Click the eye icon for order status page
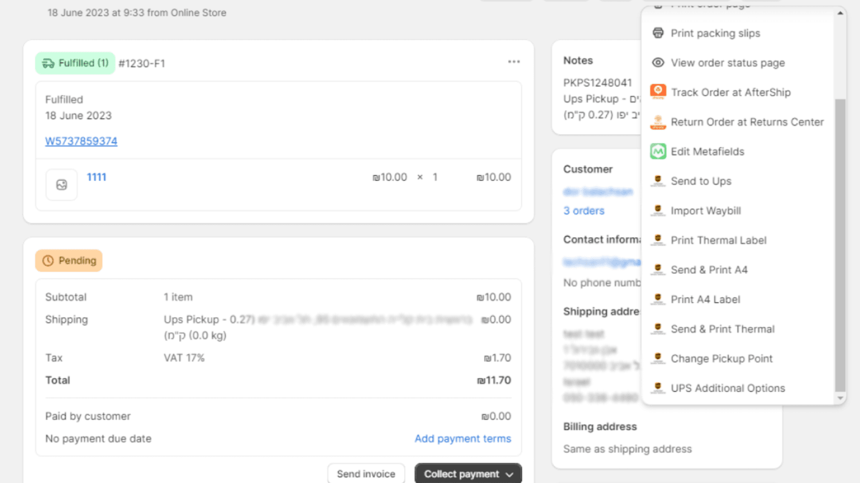This screenshot has width=860, height=483. click(x=658, y=62)
